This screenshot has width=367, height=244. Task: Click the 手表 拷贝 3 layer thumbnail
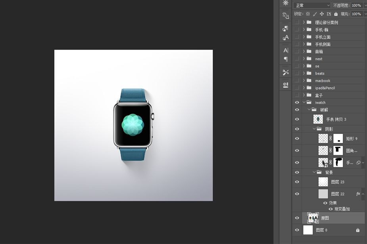(x=318, y=119)
